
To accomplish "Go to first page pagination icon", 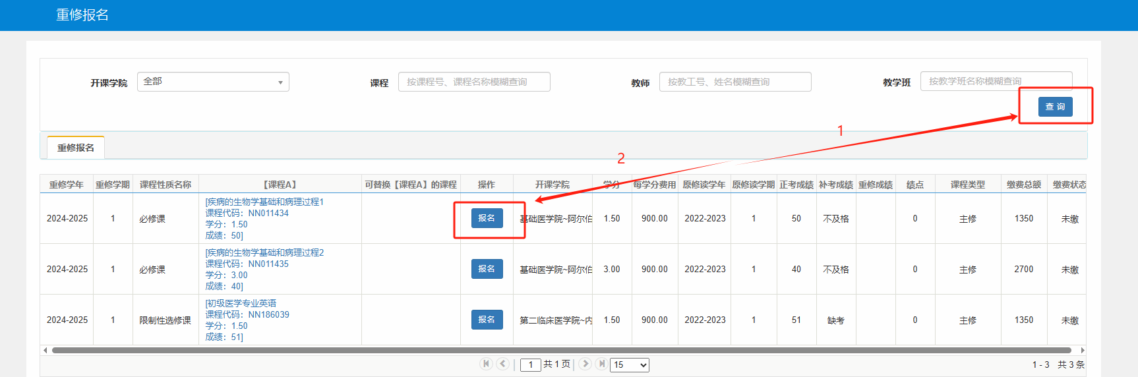I will 486,364.
